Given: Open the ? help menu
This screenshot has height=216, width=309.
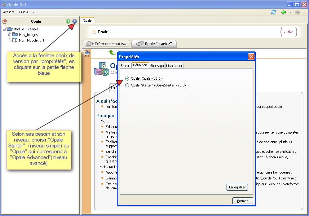Looking at the screenshot, I should (33, 12).
